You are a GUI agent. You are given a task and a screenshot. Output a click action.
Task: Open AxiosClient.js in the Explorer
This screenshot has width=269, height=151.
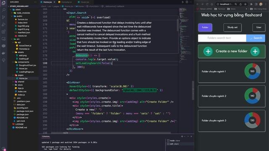(x=25, y=46)
